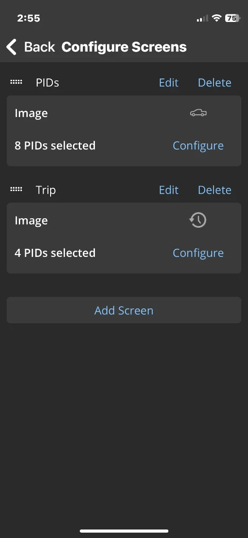The height and width of the screenshot is (538, 248).
Task: Select the history clock icon for Trip
Action: pyautogui.click(x=198, y=220)
